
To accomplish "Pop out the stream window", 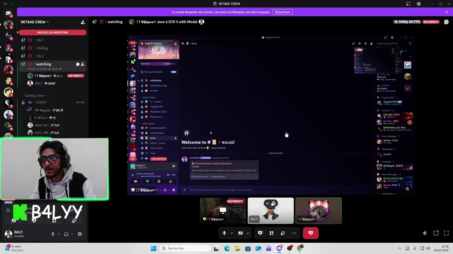I will pyautogui.click(x=436, y=233).
